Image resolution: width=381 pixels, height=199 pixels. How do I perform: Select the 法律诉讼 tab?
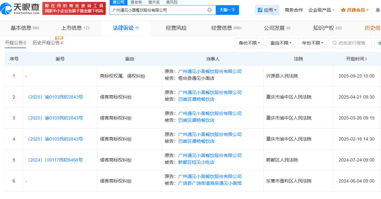pyautogui.click(x=126, y=28)
